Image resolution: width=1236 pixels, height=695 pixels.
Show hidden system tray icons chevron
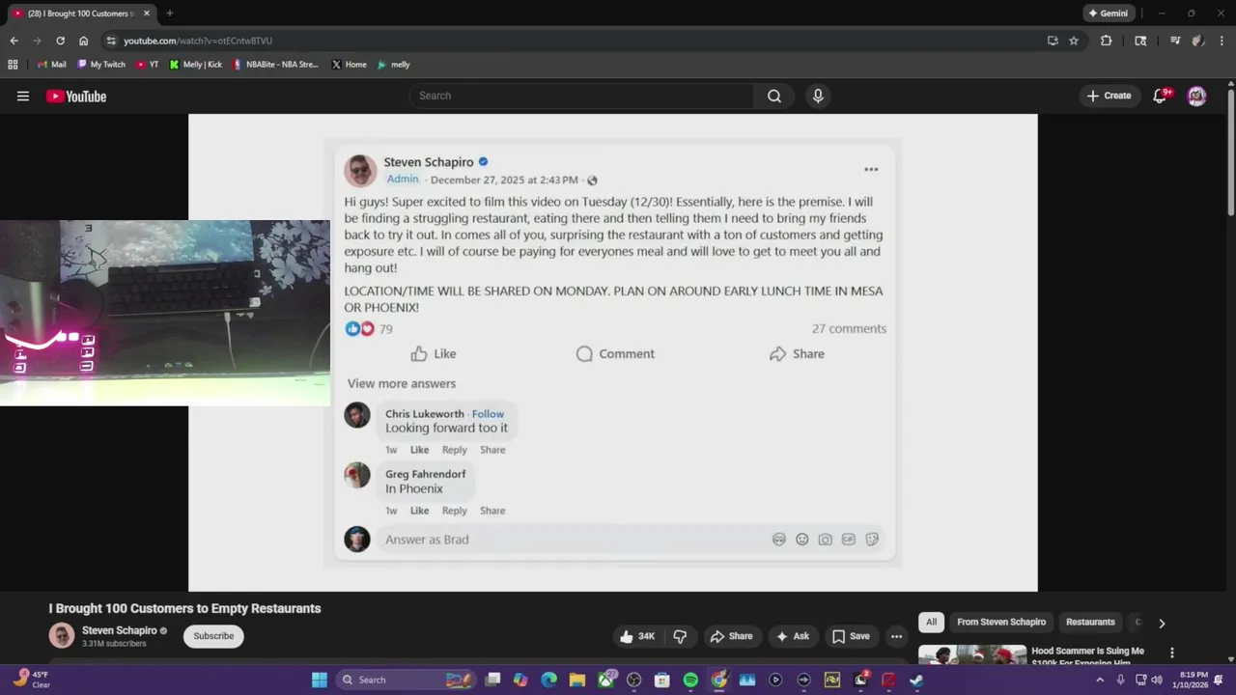click(1099, 680)
